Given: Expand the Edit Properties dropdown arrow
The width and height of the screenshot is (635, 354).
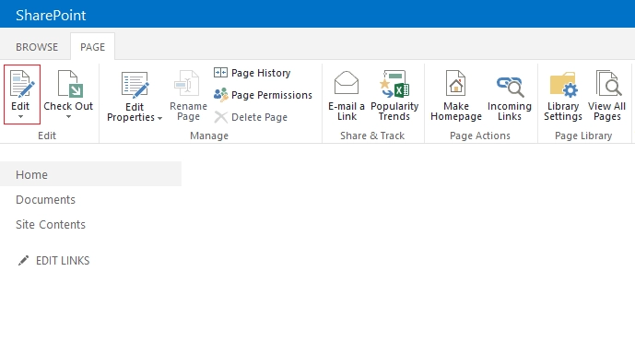Looking at the screenshot, I should pyautogui.click(x=160, y=118).
